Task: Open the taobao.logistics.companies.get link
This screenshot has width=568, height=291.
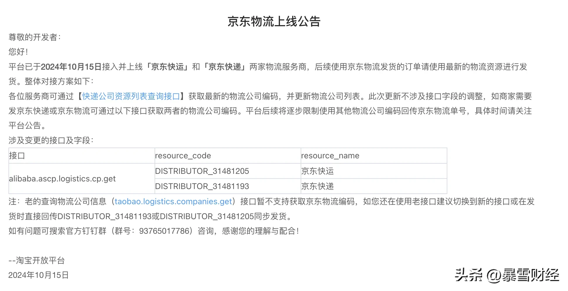Action: 173,202
